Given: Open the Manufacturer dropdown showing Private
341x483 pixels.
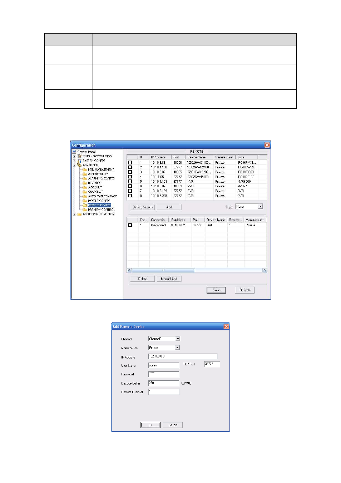Looking at the screenshot, I should [177, 348].
